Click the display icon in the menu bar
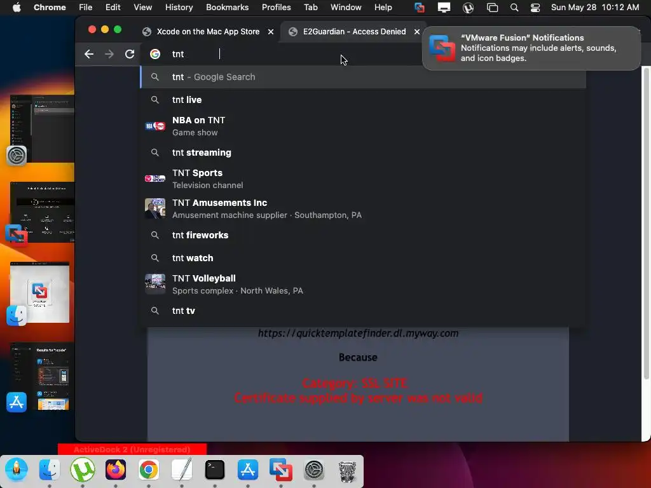The height and width of the screenshot is (488, 651). [444, 8]
